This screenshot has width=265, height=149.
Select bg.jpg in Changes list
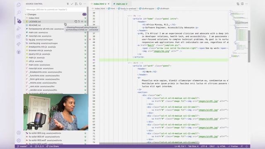tap(56, 40)
